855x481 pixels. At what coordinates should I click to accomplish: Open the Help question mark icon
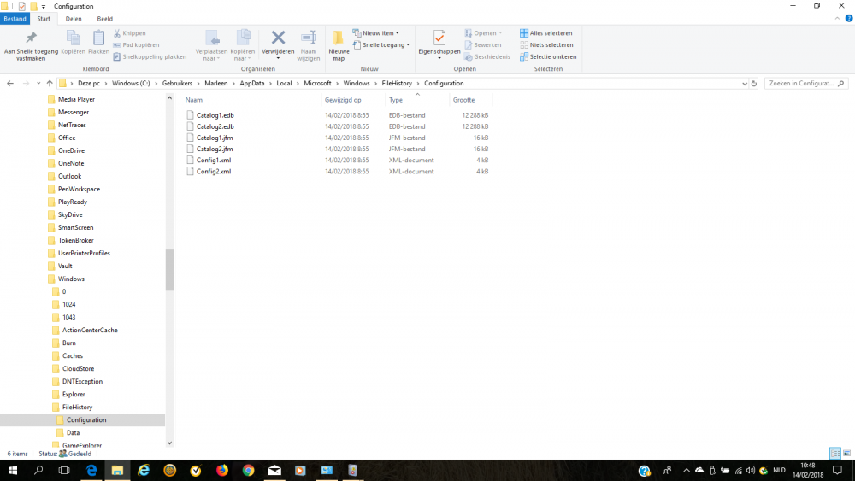pyautogui.click(x=849, y=19)
